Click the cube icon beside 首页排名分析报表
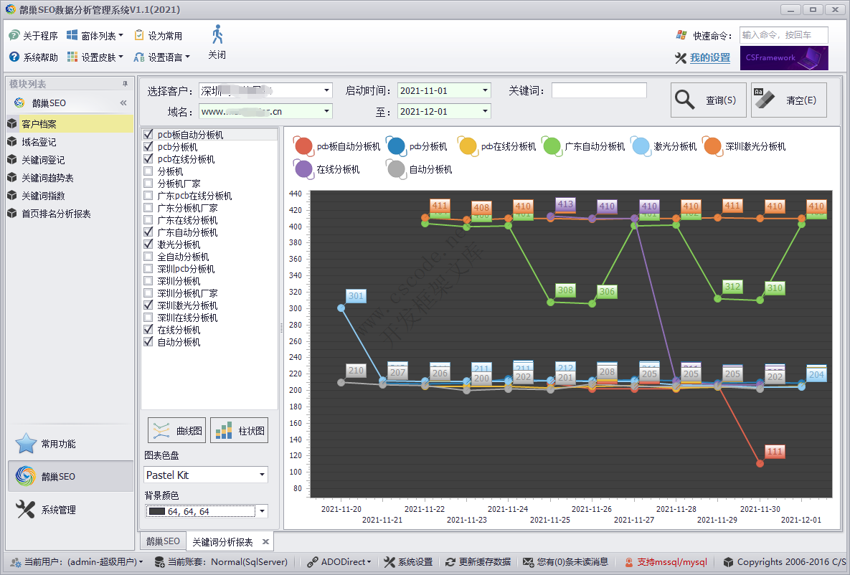 12,214
